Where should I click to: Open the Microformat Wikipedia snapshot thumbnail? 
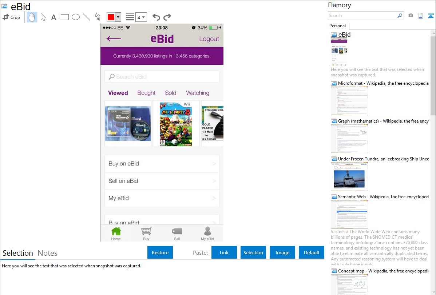(x=349, y=101)
